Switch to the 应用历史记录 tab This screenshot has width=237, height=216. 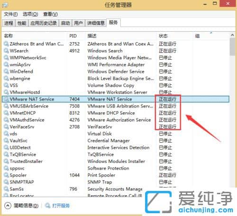point(44,23)
